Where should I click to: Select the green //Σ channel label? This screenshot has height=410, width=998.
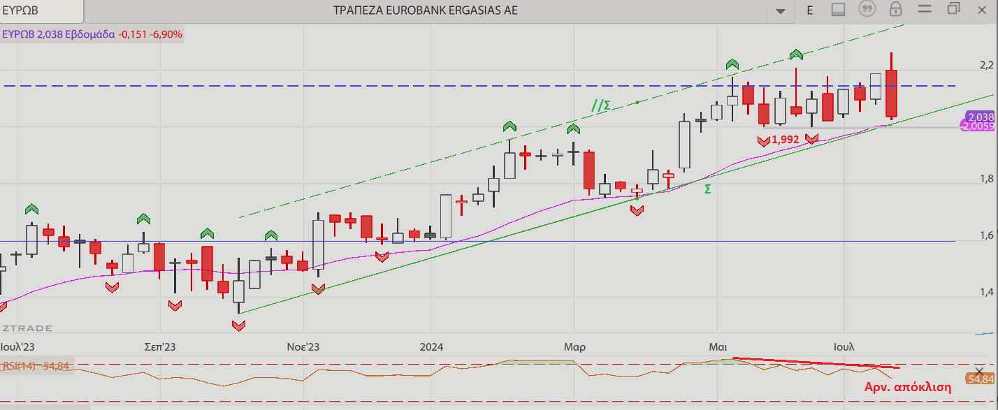pos(601,105)
